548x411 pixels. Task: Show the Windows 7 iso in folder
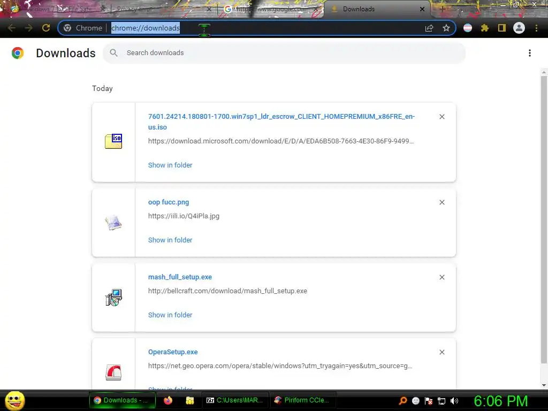pyautogui.click(x=170, y=165)
